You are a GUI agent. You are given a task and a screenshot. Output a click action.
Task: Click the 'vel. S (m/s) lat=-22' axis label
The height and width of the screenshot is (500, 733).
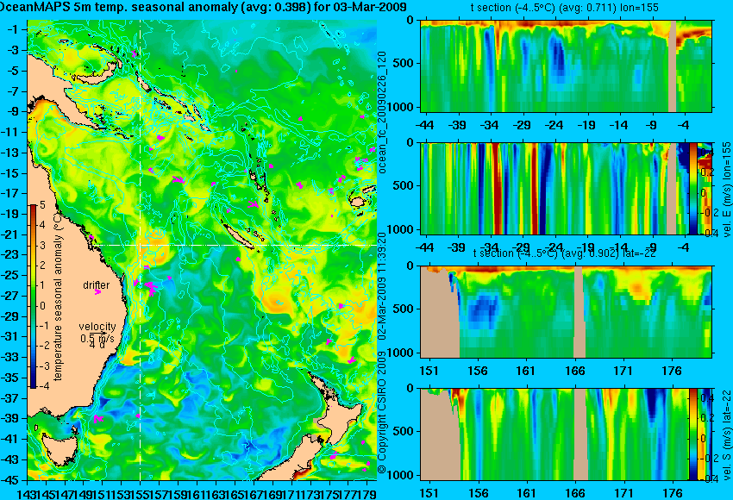(727, 435)
